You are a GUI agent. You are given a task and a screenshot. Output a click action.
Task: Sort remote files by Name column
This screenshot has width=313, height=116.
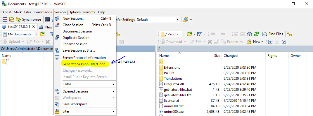[179, 56]
